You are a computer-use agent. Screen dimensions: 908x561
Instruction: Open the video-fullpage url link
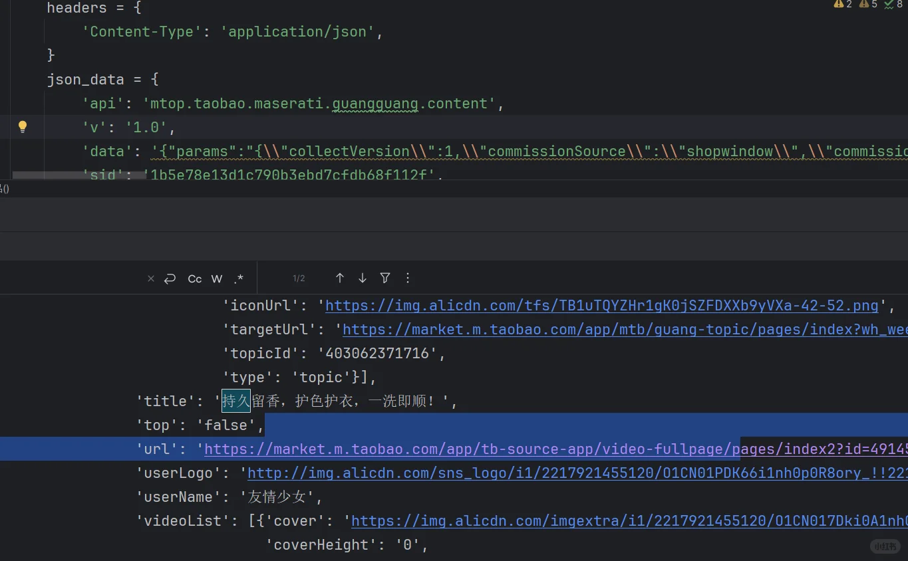pos(555,449)
